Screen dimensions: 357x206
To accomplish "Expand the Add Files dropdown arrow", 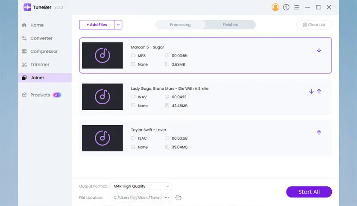I will tap(118, 25).
